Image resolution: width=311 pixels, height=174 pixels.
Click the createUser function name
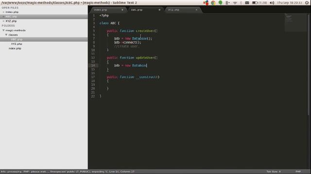[145, 31]
